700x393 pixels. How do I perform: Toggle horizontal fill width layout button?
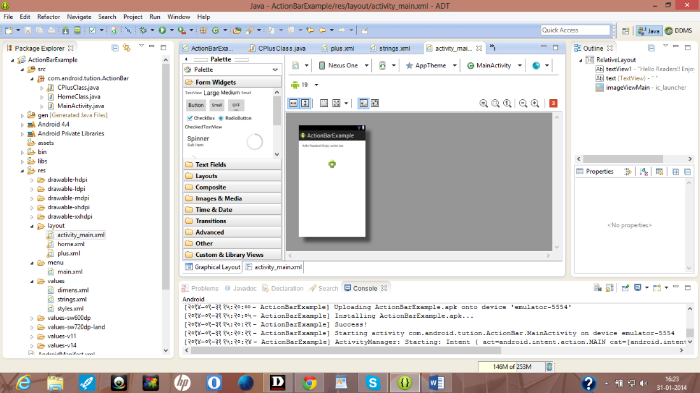coord(293,104)
